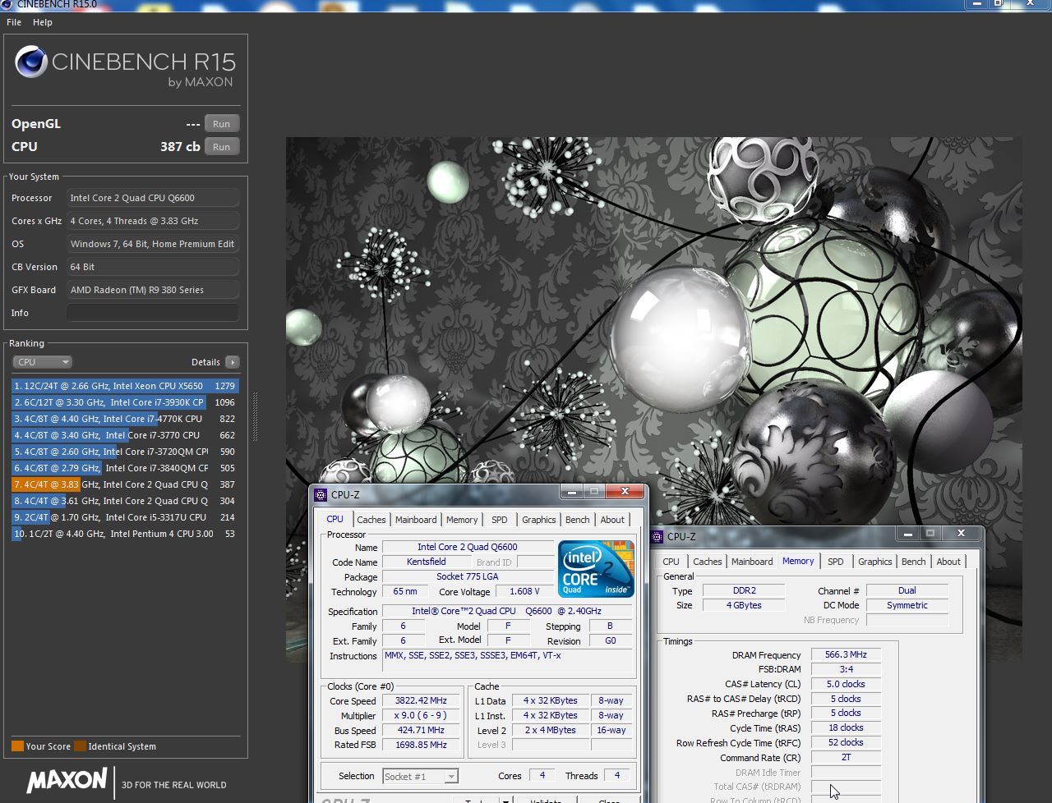Open Graphics tab in CPU-Z processor window
Screen dimensions: 1052x803
coord(539,520)
